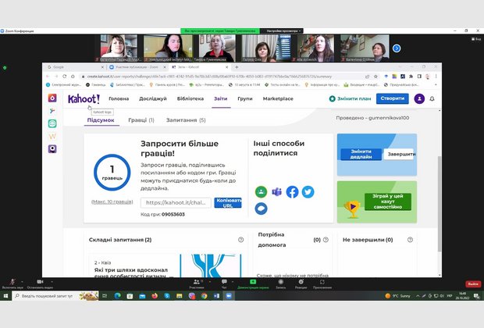Share via Facebook icon
Viewport: 484px width, 328px height.
(292, 191)
